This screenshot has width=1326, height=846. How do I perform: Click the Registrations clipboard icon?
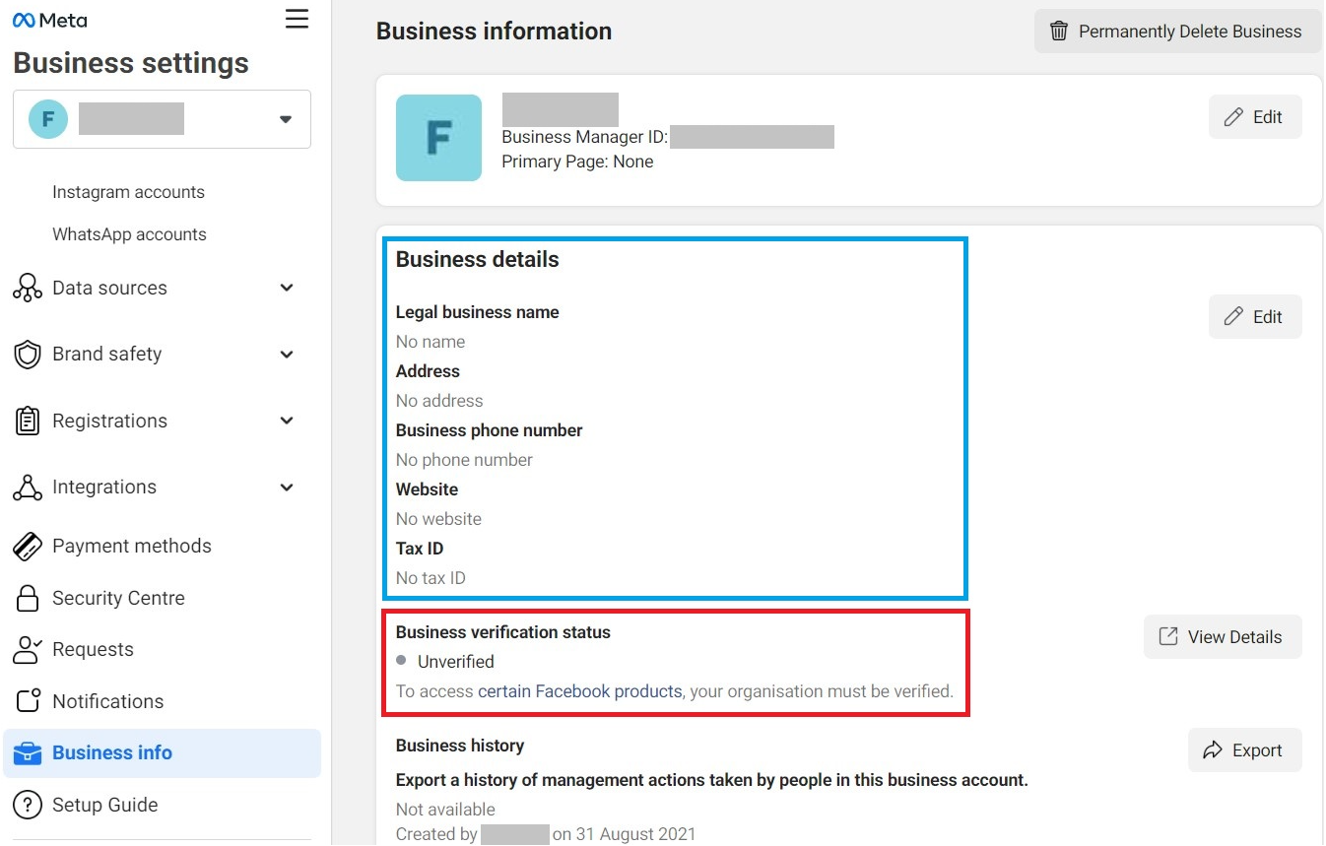click(x=28, y=422)
